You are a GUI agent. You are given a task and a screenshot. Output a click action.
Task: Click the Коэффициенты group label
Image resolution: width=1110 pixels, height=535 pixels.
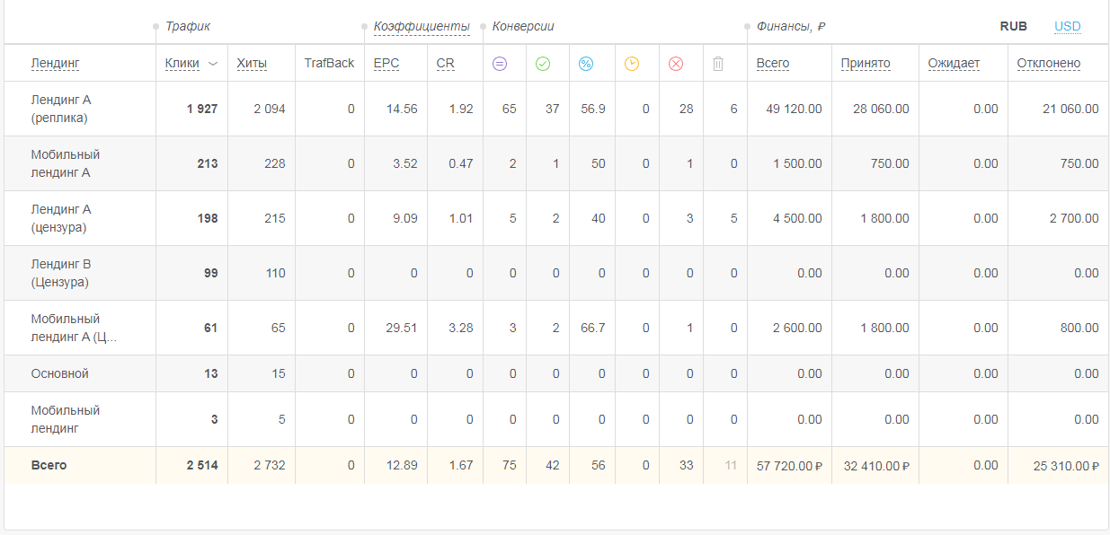pos(422,27)
